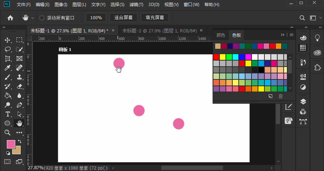Select the Pen tool

tap(19, 105)
